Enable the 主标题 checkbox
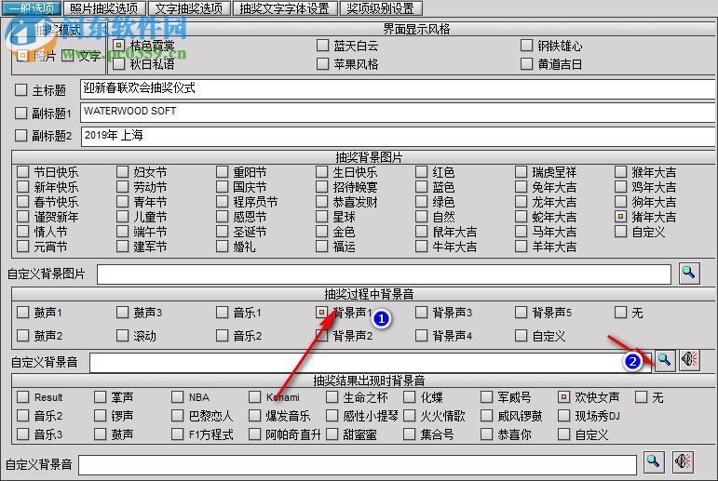The width and height of the screenshot is (718, 481). [21, 89]
